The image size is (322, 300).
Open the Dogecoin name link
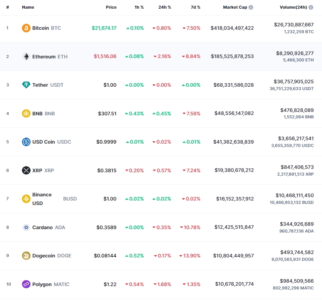click(44, 256)
